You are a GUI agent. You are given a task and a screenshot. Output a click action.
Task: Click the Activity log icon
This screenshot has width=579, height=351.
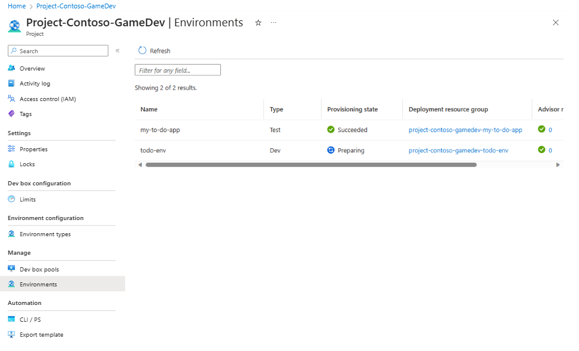tap(11, 83)
